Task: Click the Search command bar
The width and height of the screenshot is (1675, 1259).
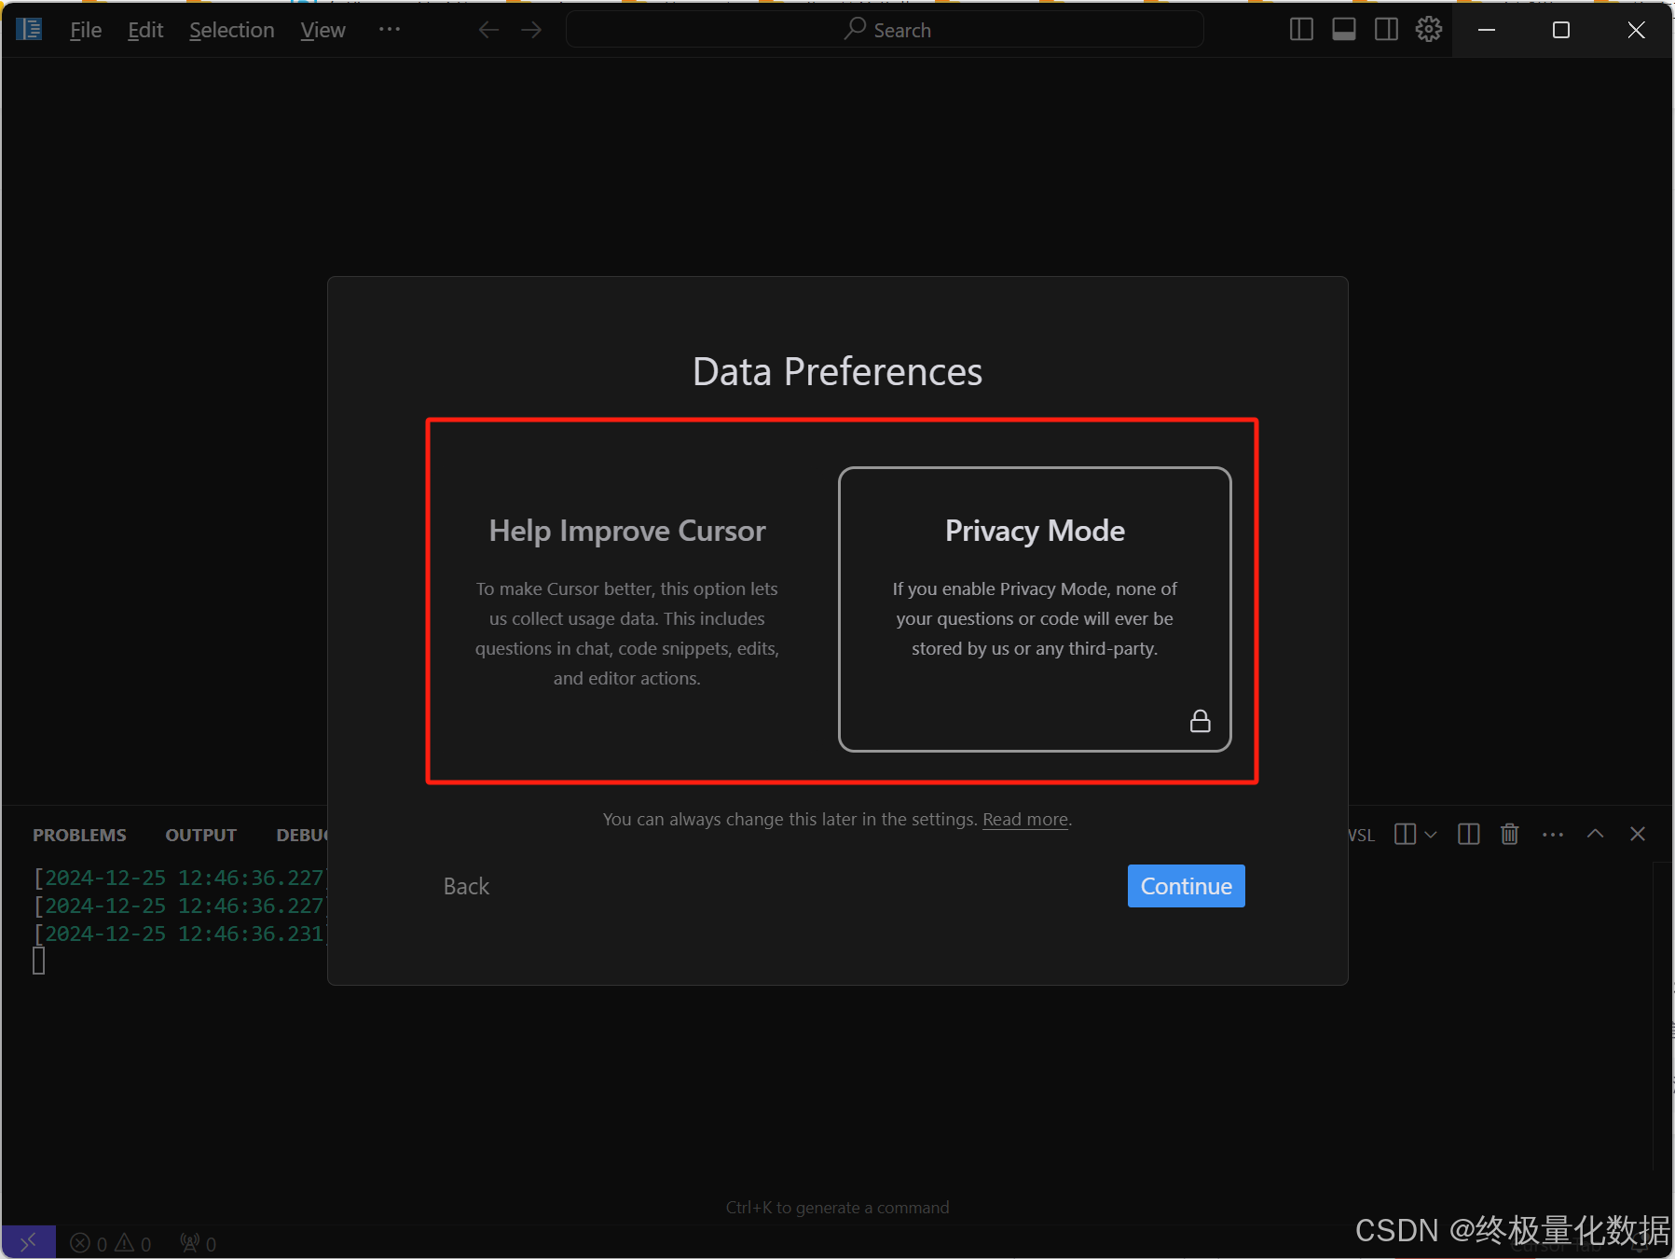Action: pos(885,30)
